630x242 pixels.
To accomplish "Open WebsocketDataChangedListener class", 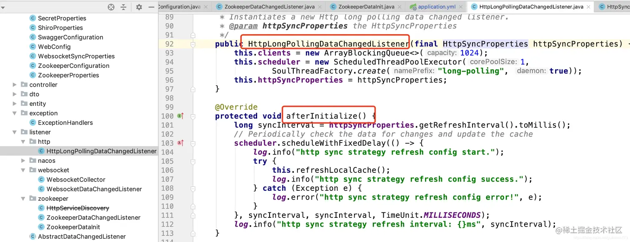I will (94, 189).
